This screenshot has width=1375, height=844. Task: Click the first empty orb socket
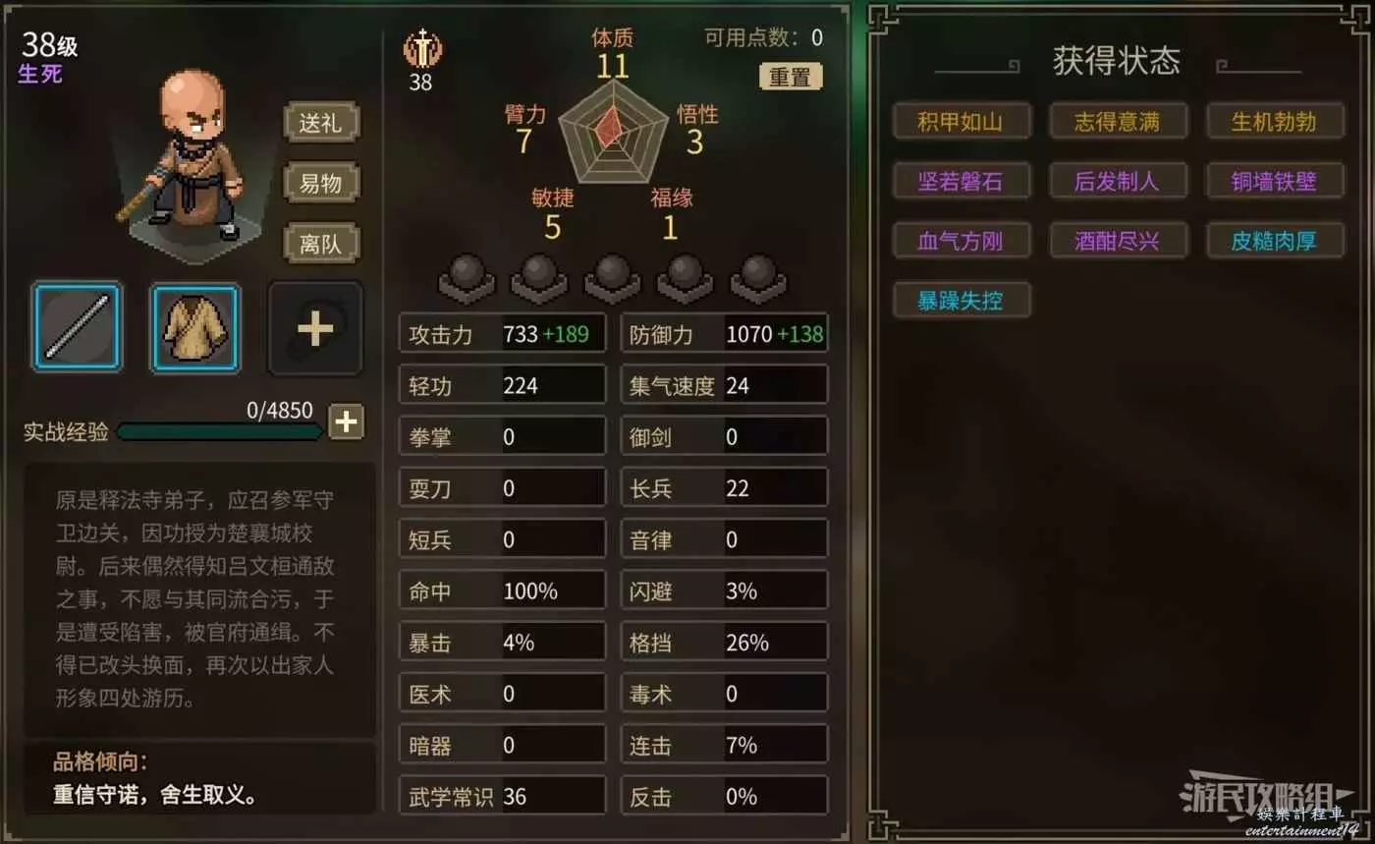click(467, 278)
